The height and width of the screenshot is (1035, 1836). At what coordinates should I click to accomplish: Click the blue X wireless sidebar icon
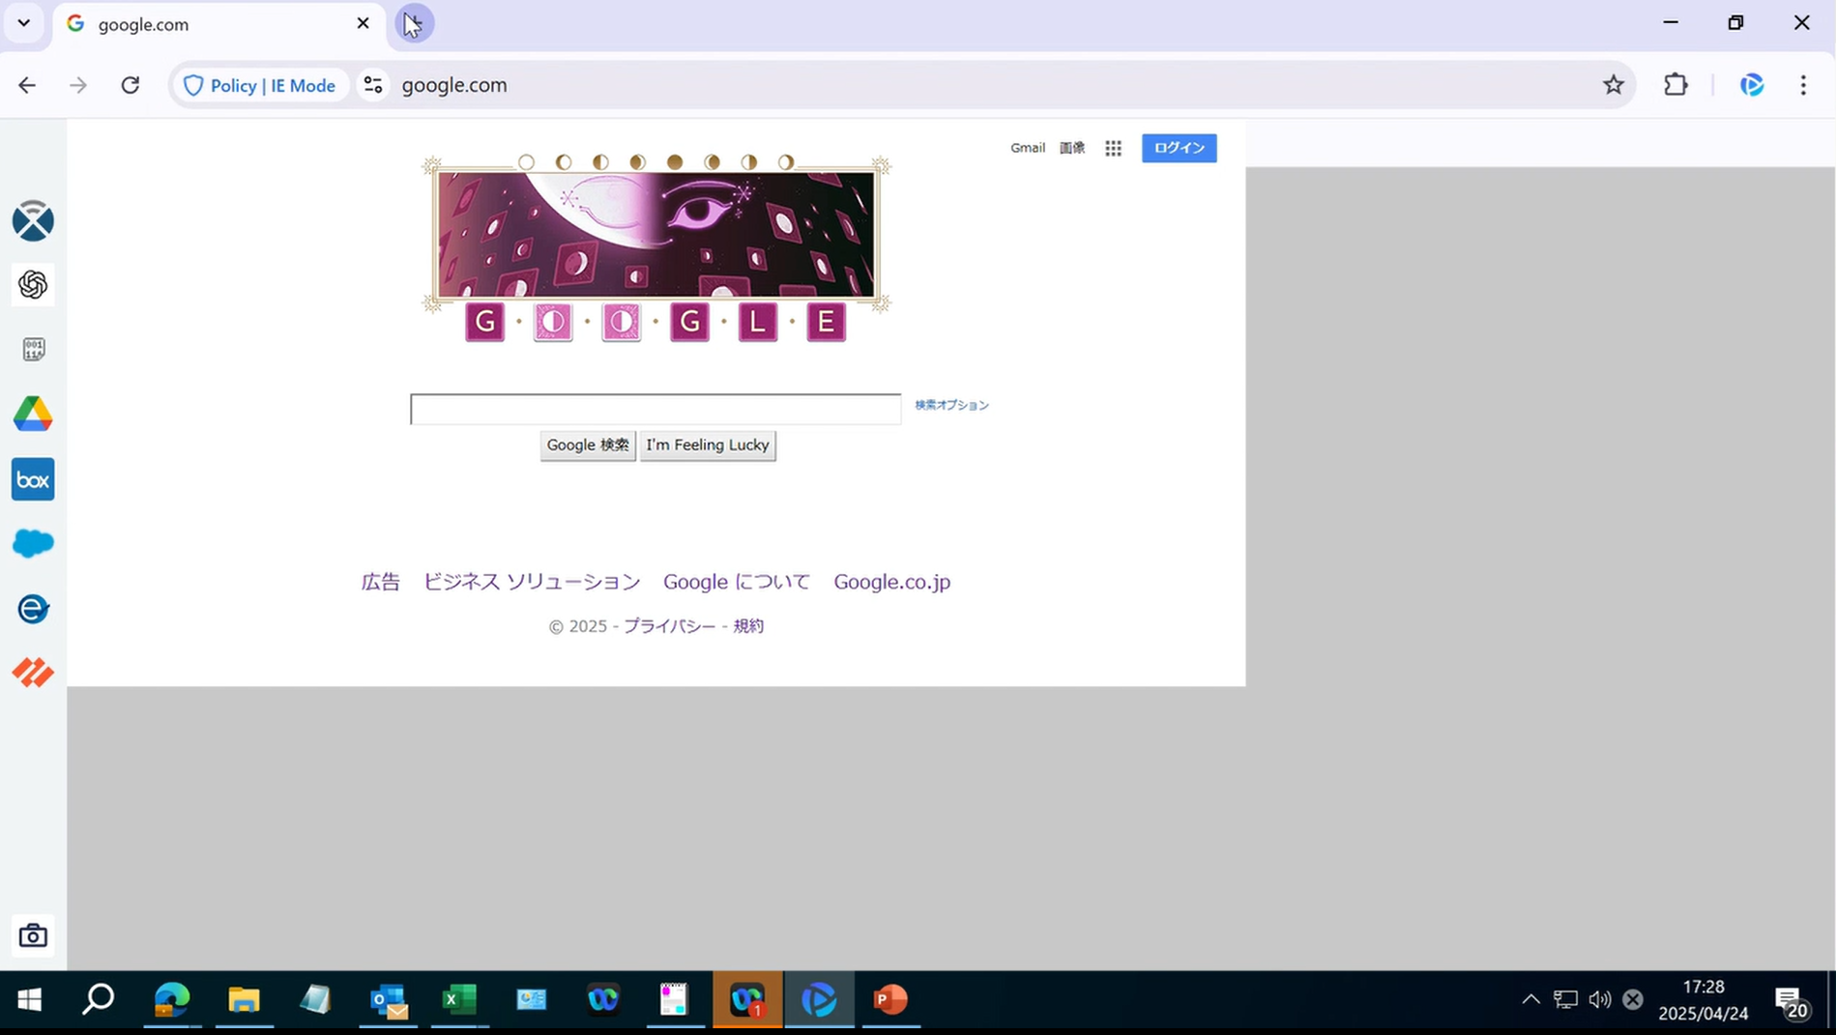[33, 221]
